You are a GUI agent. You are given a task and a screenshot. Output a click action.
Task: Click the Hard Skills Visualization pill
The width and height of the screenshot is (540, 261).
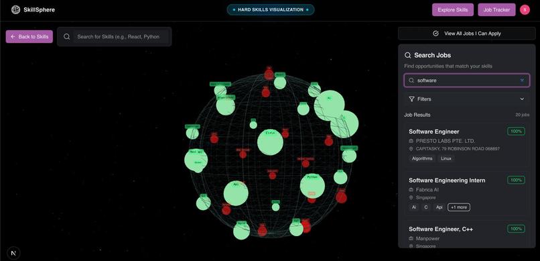click(x=271, y=9)
